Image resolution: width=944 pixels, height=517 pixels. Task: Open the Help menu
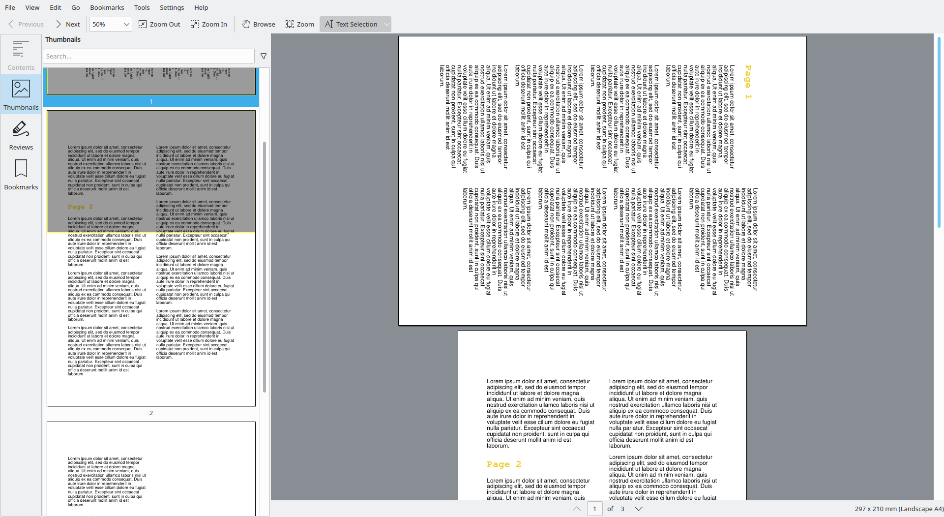tap(201, 7)
